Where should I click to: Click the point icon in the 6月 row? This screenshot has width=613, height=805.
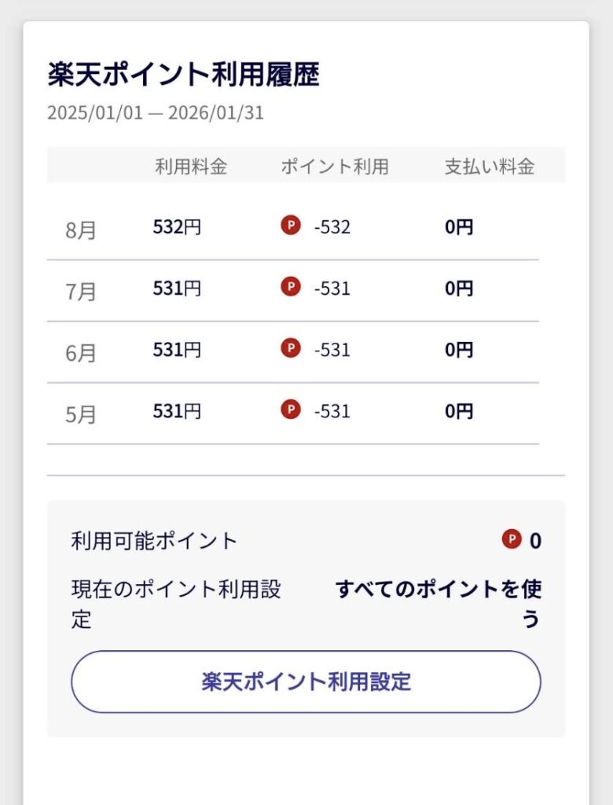[x=291, y=348]
